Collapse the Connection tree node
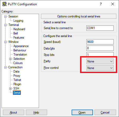 click(x=6, y=67)
